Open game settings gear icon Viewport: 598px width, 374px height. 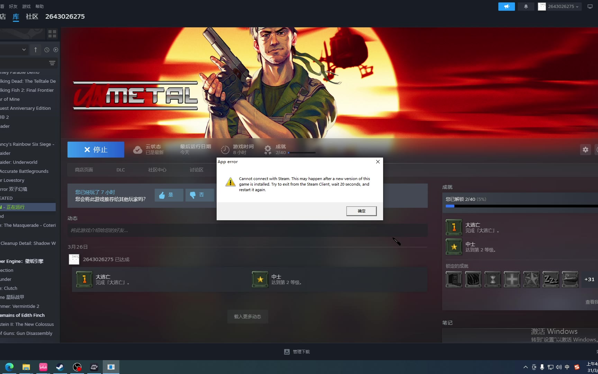(x=585, y=150)
